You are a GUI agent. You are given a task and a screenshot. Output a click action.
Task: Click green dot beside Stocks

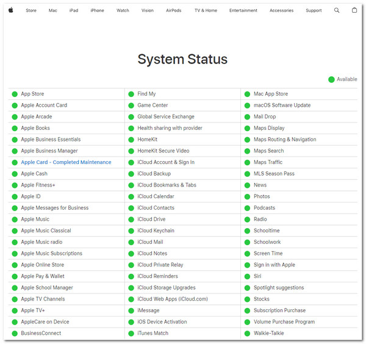coord(247,299)
